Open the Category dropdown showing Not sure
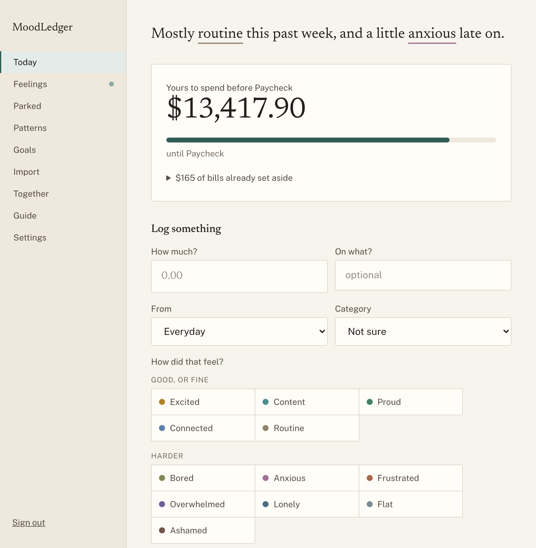 [423, 332]
